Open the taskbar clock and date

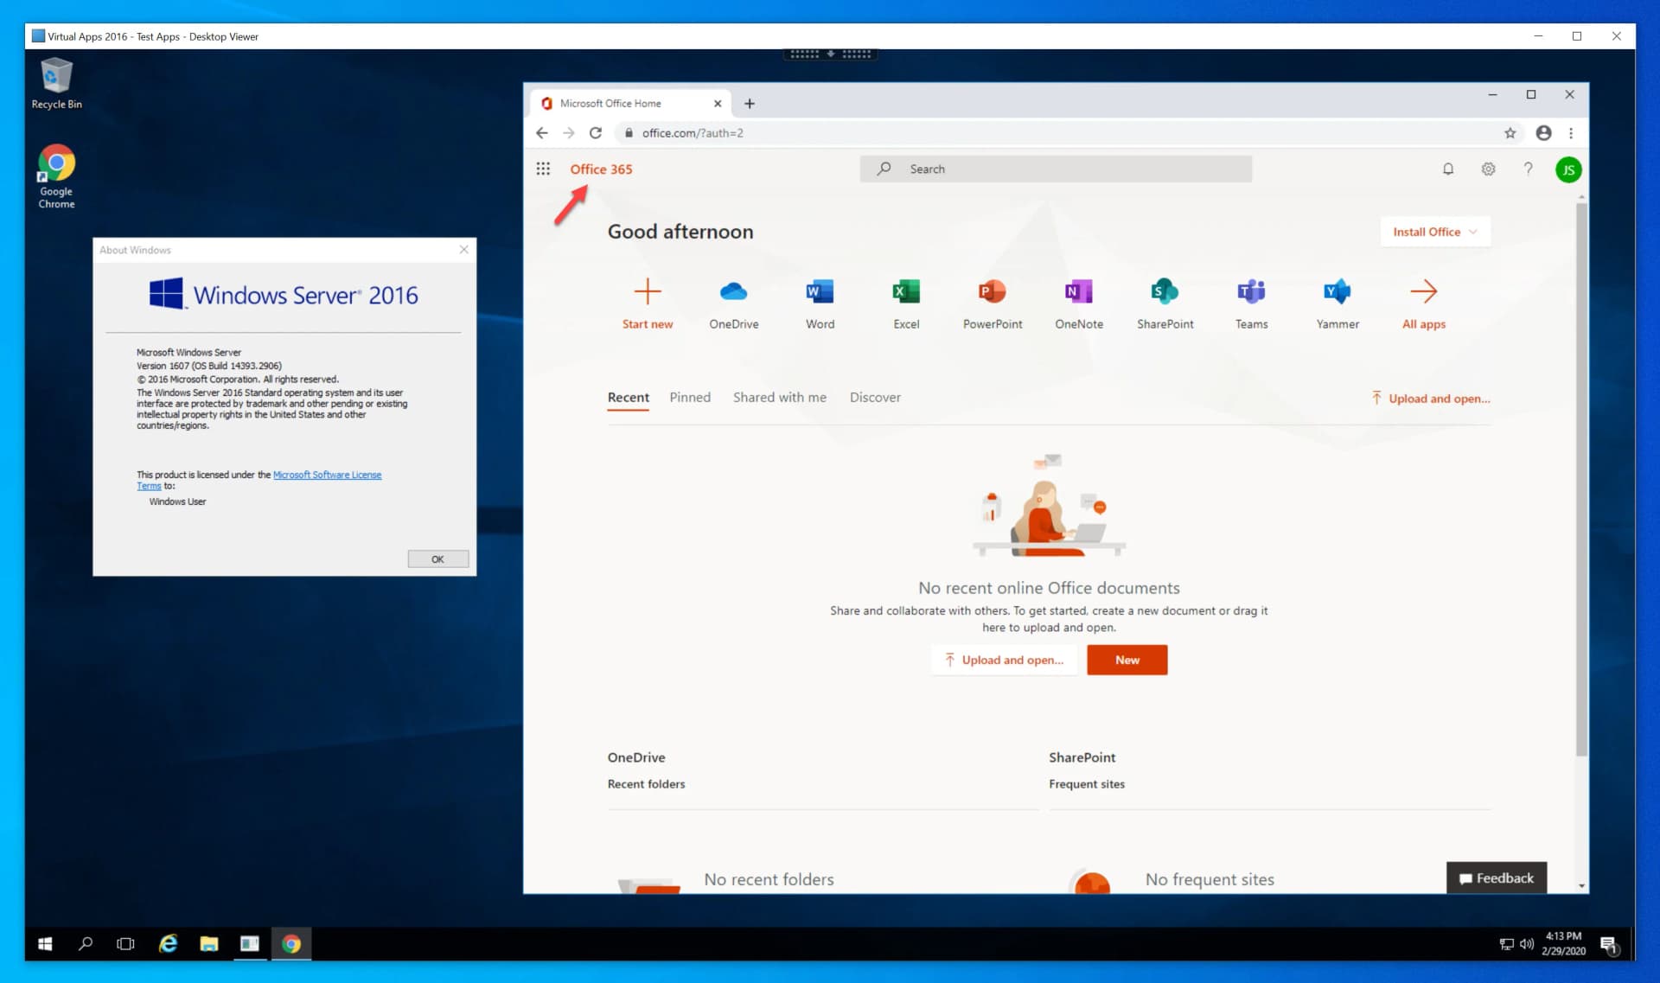1563,943
